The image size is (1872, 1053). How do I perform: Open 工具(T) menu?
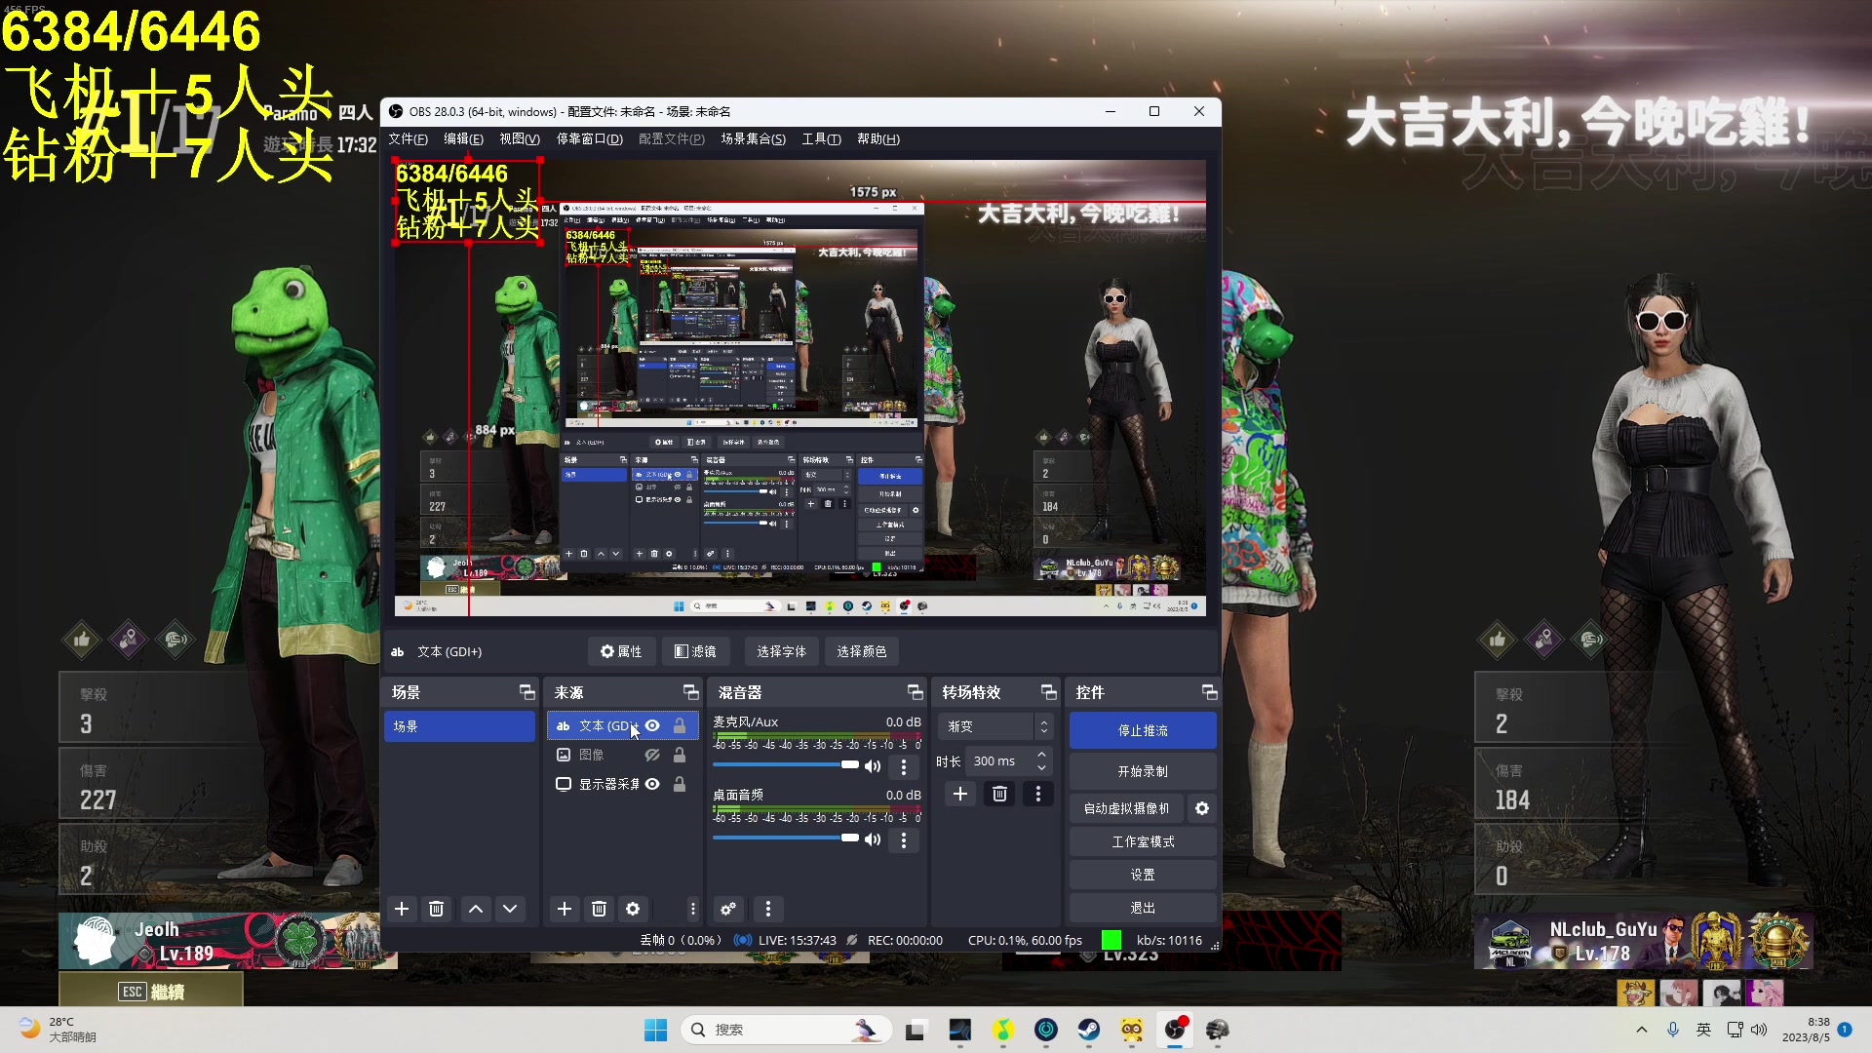point(821,139)
